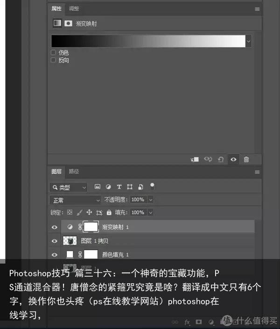Enable the 反向 checkbox

(x=53, y=60)
